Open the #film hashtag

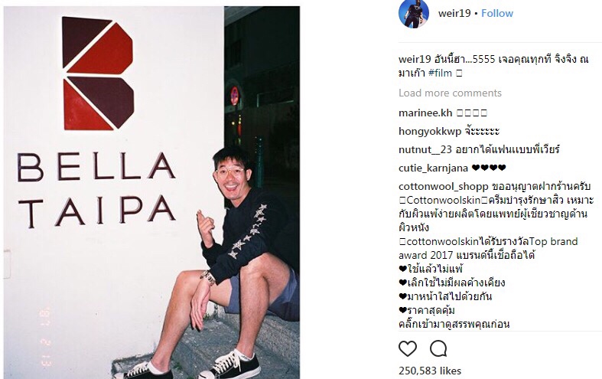point(440,73)
